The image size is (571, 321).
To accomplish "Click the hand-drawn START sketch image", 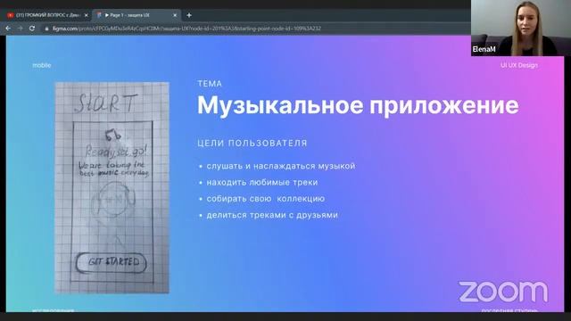I will (x=112, y=187).
